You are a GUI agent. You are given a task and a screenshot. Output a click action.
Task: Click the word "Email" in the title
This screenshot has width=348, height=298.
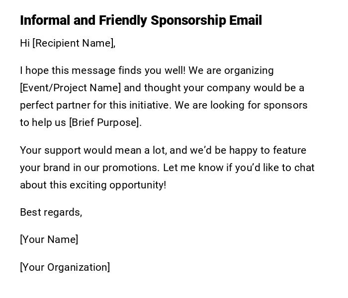coord(245,20)
